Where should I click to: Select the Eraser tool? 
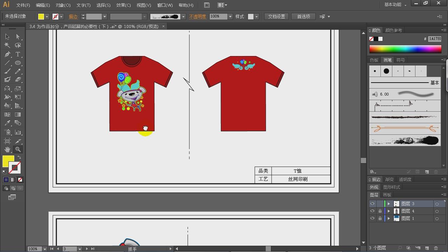[x=18, y=80]
